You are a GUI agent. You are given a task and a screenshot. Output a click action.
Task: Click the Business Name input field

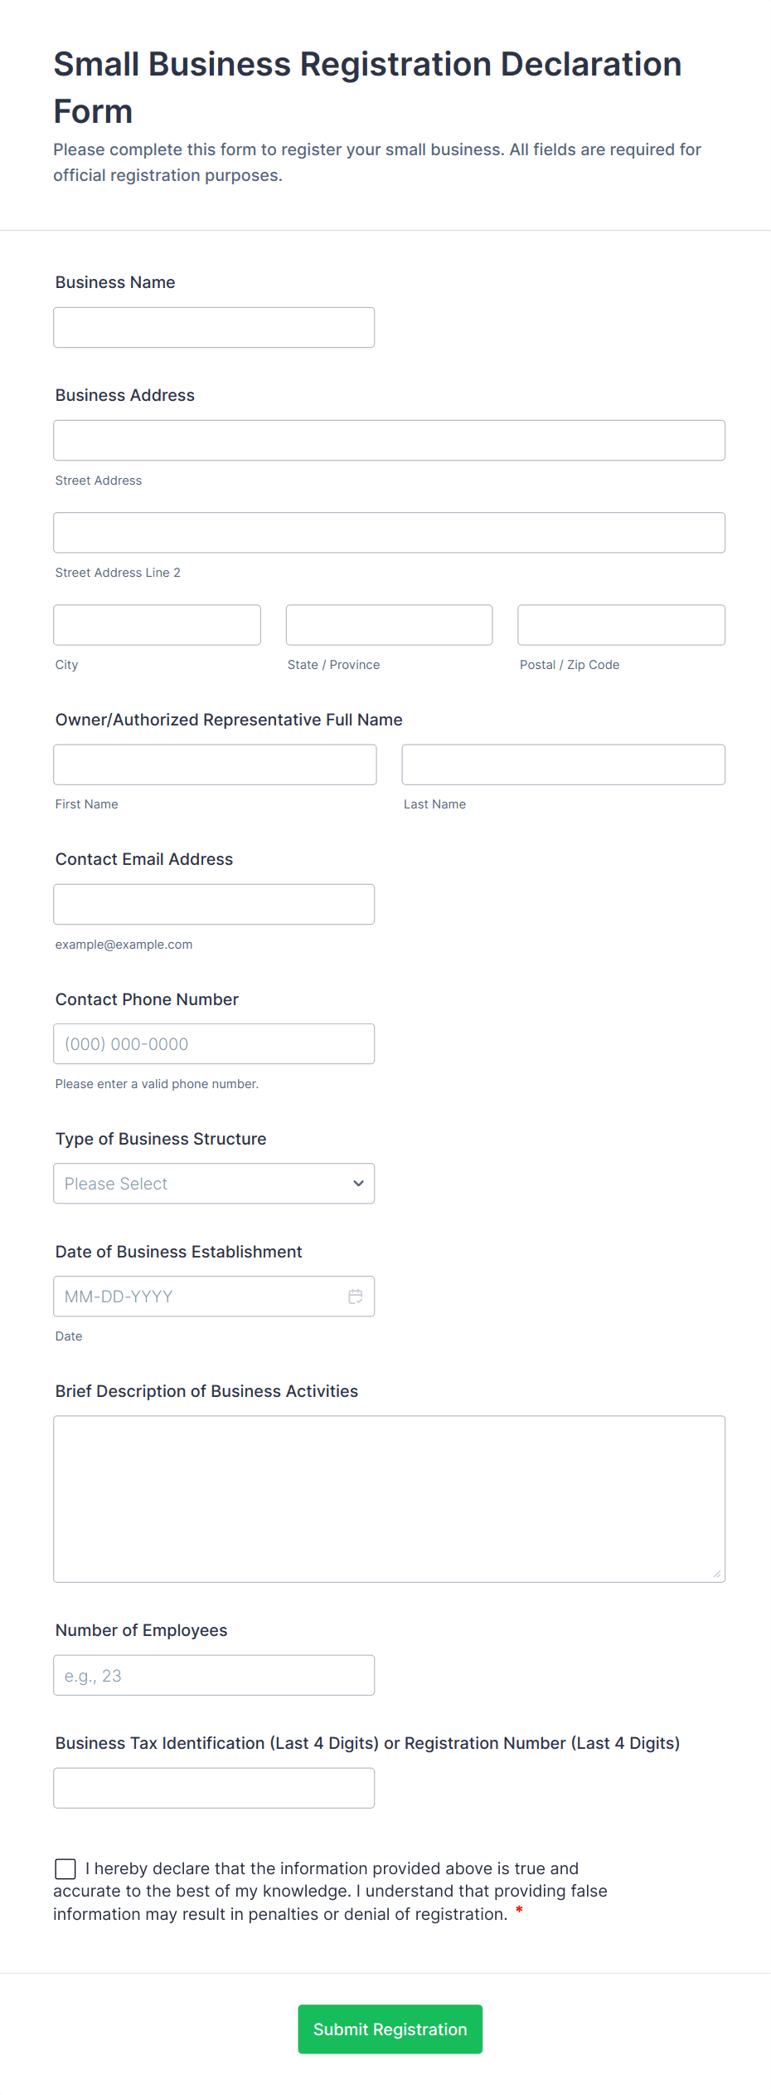(213, 328)
